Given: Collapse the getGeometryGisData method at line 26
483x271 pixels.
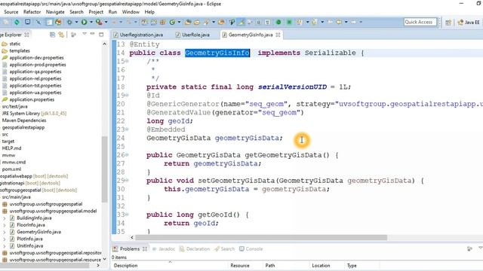Looking at the screenshot, I should pyautogui.click(x=127, y=155).
